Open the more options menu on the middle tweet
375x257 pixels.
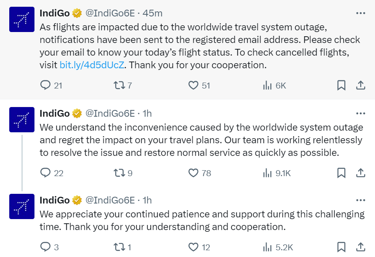pos(361,113)
